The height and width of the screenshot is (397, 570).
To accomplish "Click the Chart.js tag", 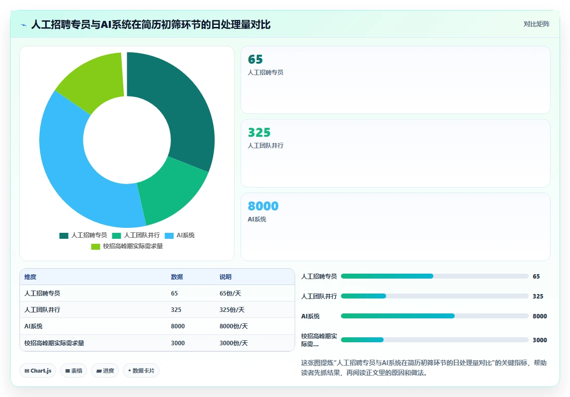I will coord(38,371).
